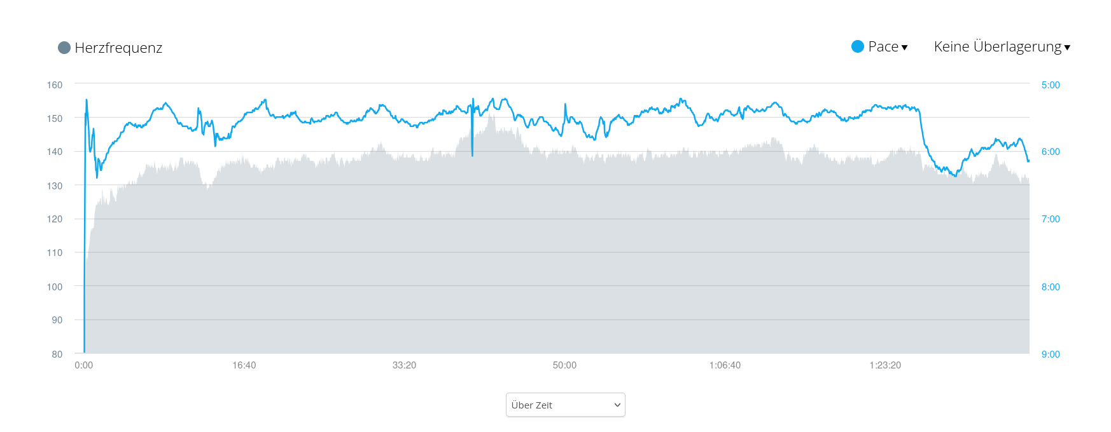Viewport: 1111px width, 432px height.
Task: Click the chevron in the Über Zeit box
Action: point(617,405)
